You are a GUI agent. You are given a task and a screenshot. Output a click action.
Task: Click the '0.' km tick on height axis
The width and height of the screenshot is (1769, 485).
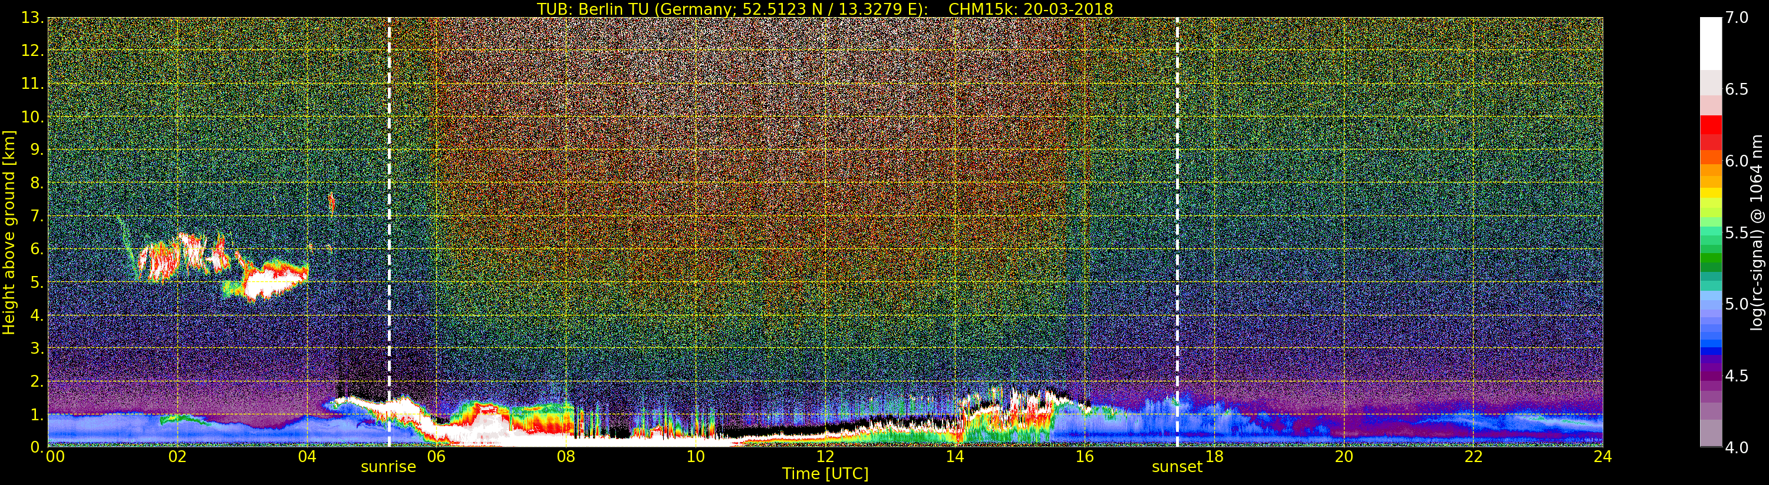(37, 447)
